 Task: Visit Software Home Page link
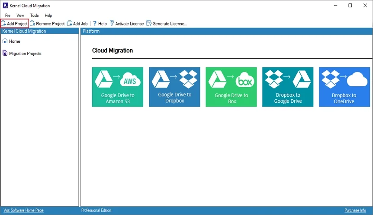23,210
